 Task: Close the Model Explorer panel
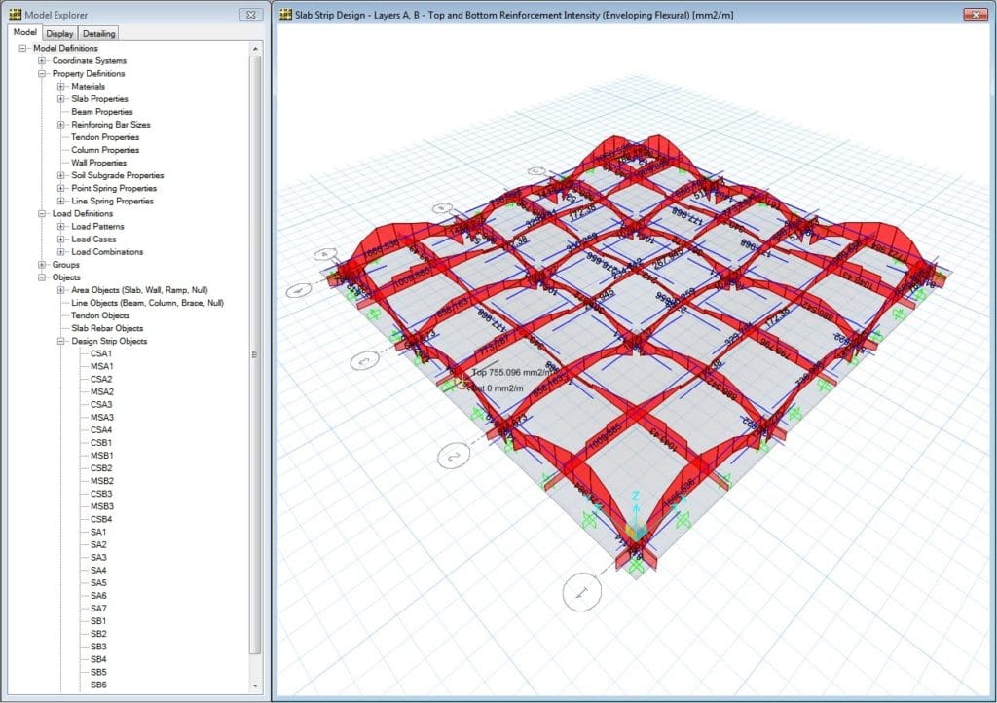click(251, 15)
